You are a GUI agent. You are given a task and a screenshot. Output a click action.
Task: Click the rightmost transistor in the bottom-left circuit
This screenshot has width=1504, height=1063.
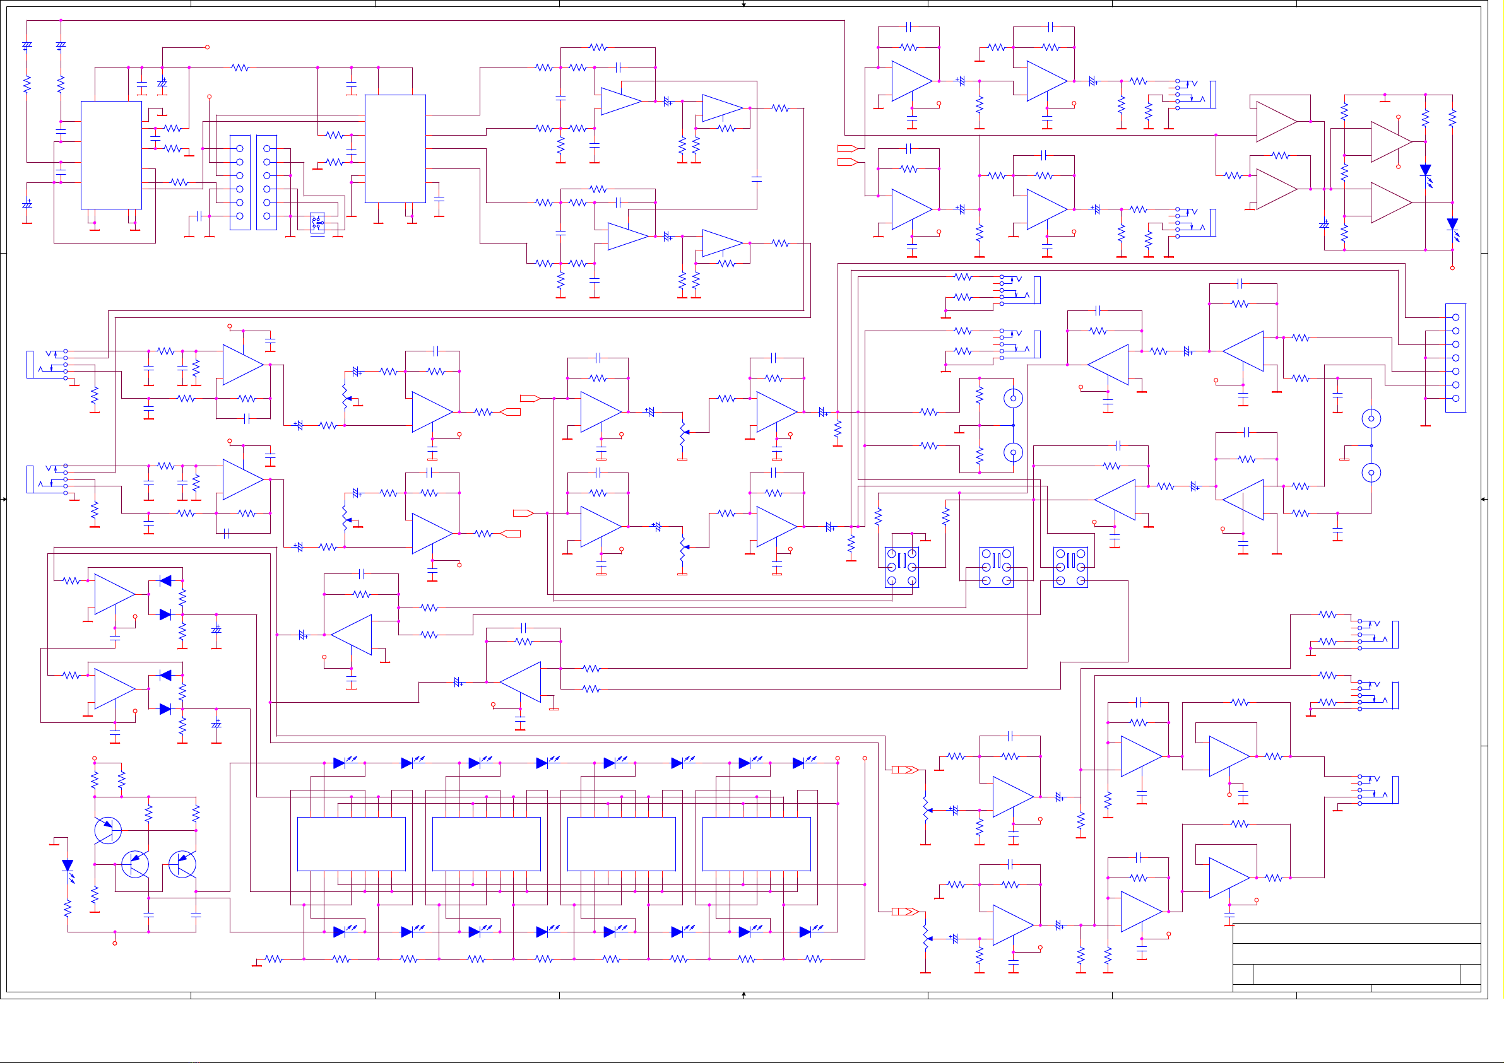[x=182, y=864]
